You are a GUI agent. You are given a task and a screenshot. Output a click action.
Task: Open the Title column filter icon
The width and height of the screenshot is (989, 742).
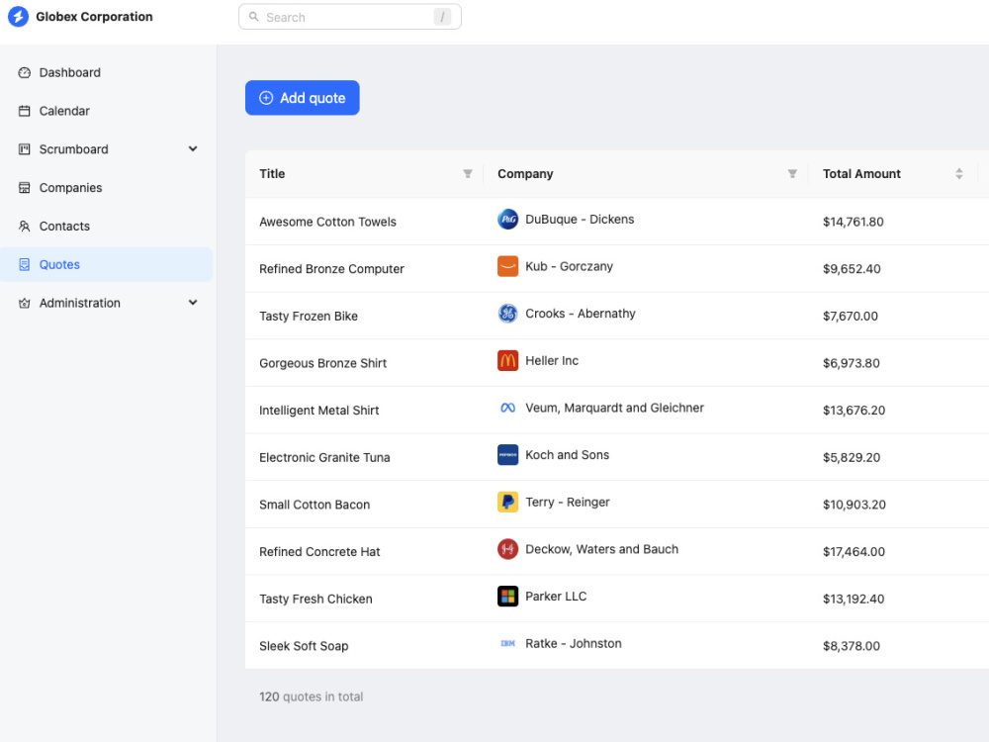[x=468, y=174]
